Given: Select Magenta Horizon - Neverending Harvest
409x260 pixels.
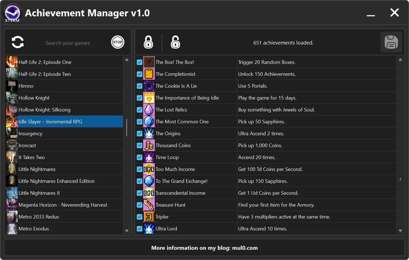Looking at the screenshot, I should pos(65,205).
